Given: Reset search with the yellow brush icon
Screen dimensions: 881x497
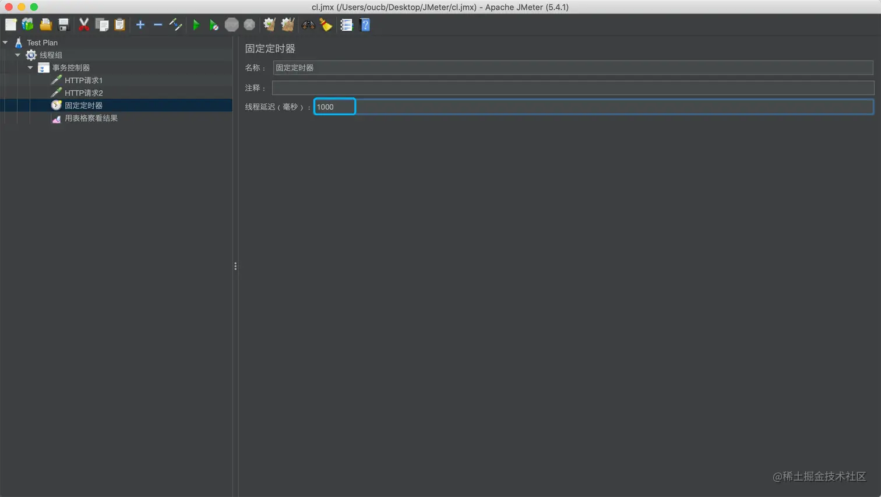Looking at the screenshot, I should [x=326, y=24].
